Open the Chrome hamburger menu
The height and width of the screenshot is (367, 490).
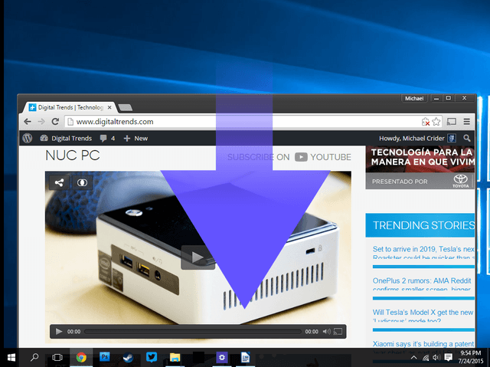pyautogui.click(x=466, y=122)
